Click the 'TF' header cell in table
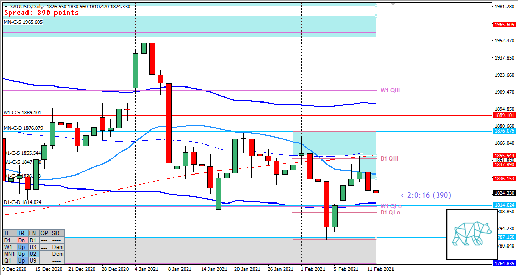The width and height of the screenshot is (519, 276). point(7,233)
